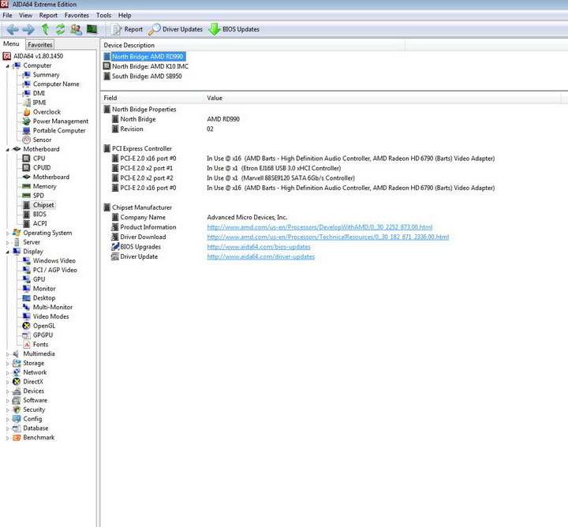Screen dimensions: 568x527
Task: Open the File menu
Action: (7, 15)
